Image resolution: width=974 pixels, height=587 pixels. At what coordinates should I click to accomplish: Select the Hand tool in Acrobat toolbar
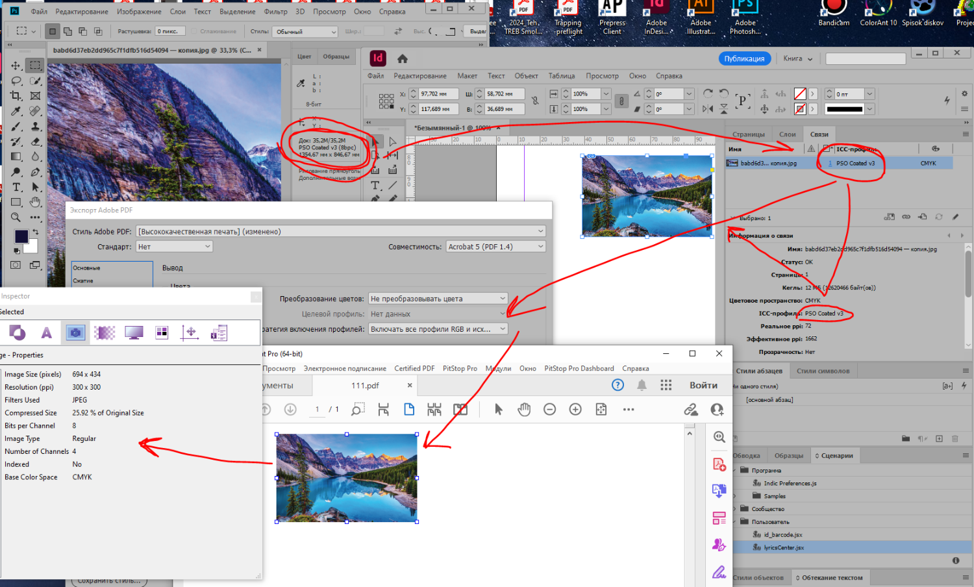(x=524, y=410)
